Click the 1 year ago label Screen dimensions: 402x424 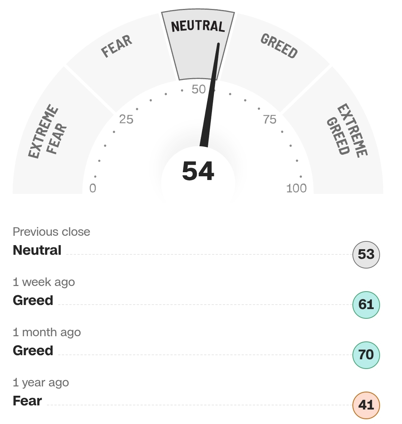[41, 383]
